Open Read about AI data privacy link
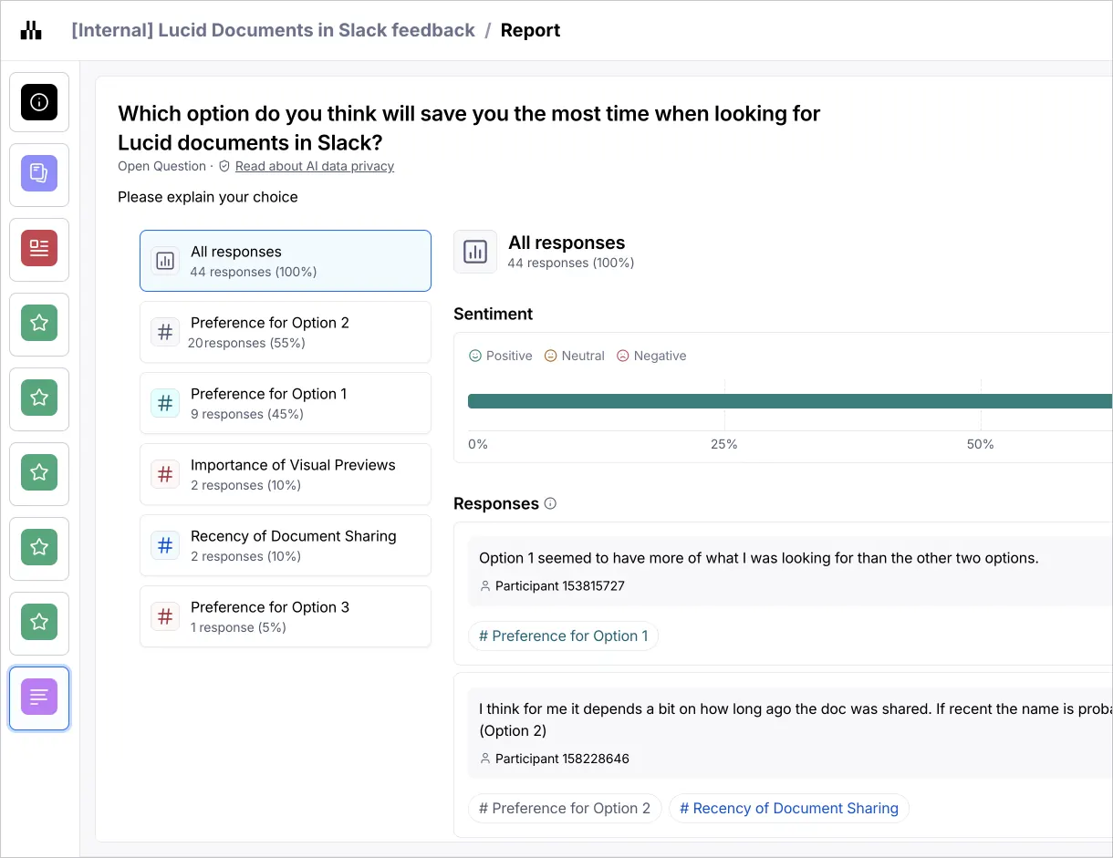The height and width of the screenshot is (858, 1113). (315, 166)
